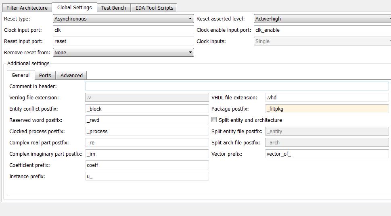This screenshot has width=391, height=216.
Task: Expand the Reset type dropdown
Action: (x=123, y=19)
